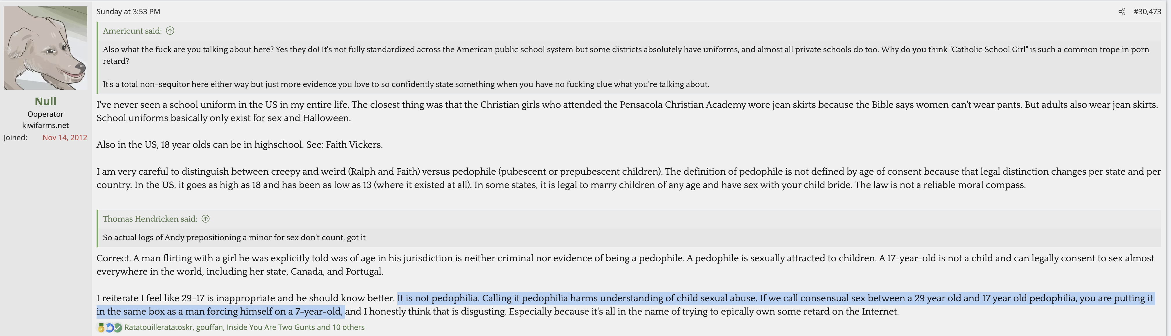Click the 'Sunday at 3:53 PM' timestamp
This screenshot has height=336, width=1171.
coord(128,11)
